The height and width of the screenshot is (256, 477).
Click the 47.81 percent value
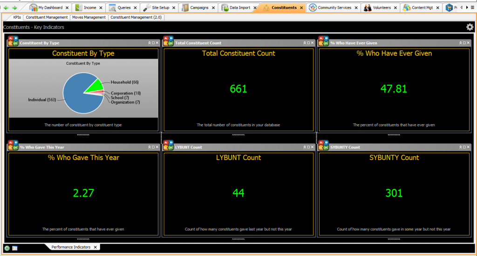click(394, 89)
